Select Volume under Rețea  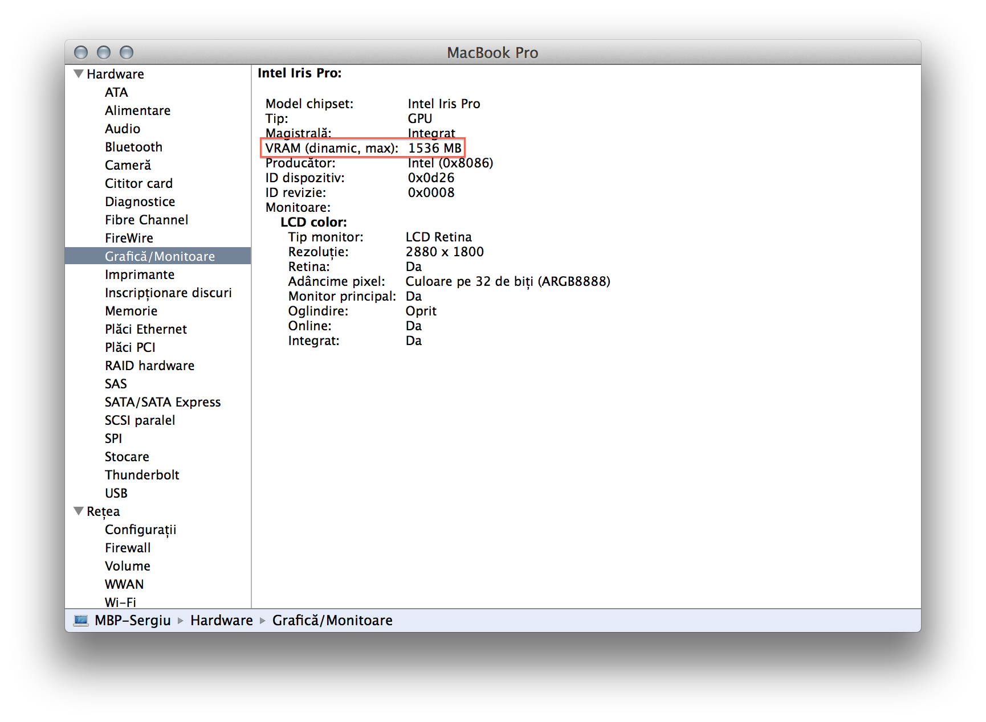[x=128, y=566]
